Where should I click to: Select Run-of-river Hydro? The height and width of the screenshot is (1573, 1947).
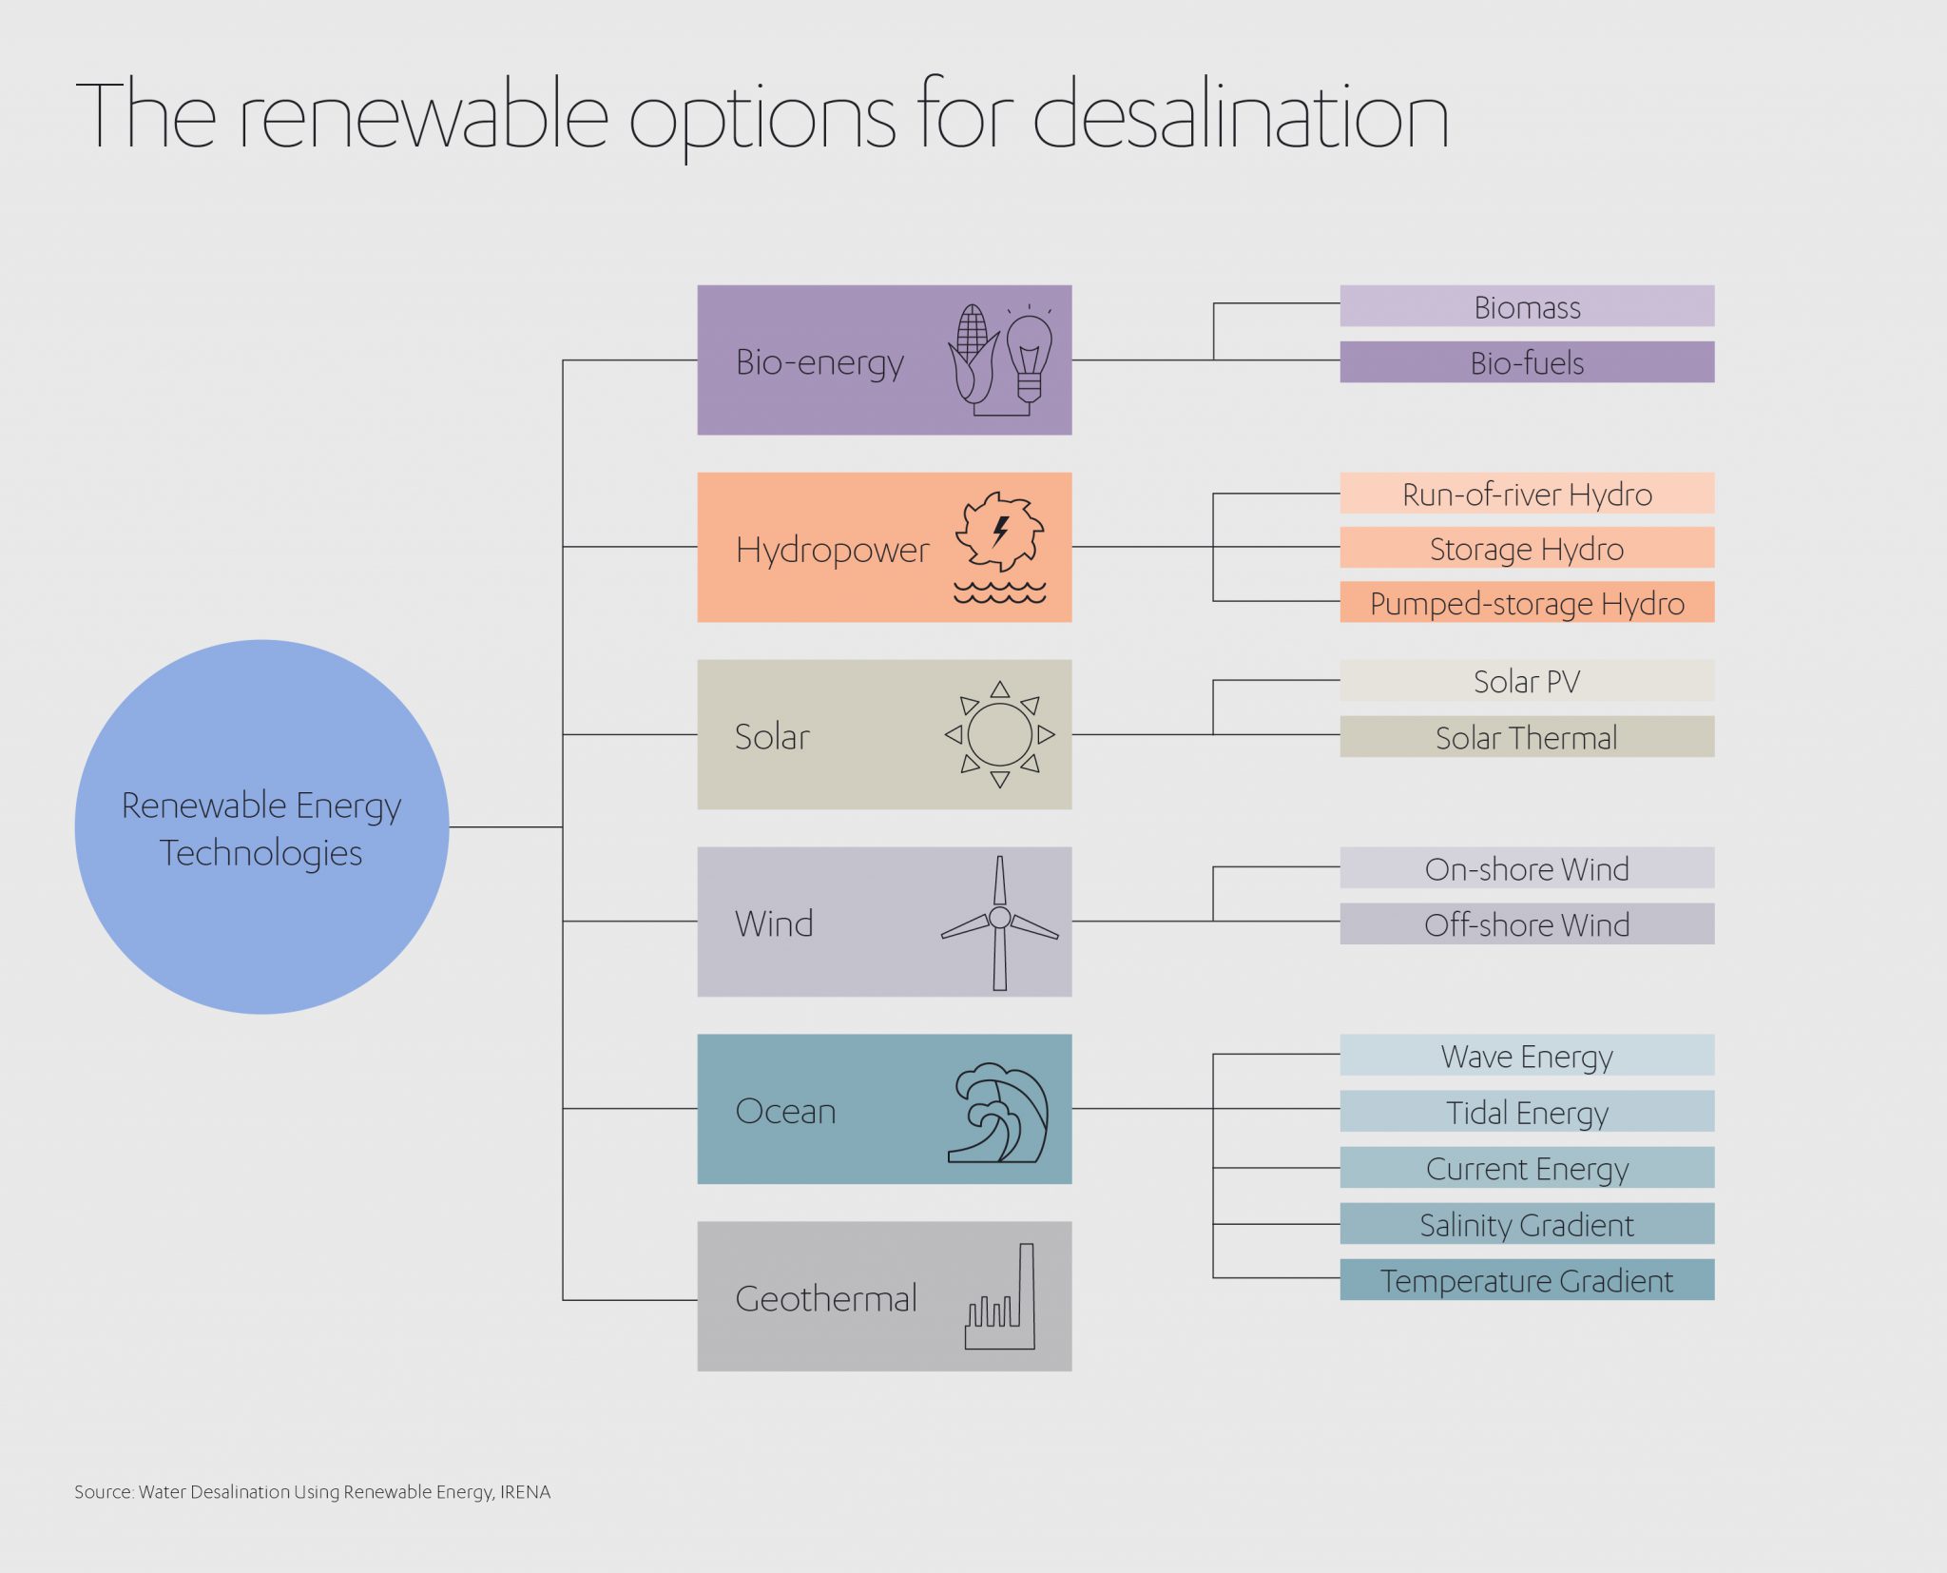point(1526,495)
